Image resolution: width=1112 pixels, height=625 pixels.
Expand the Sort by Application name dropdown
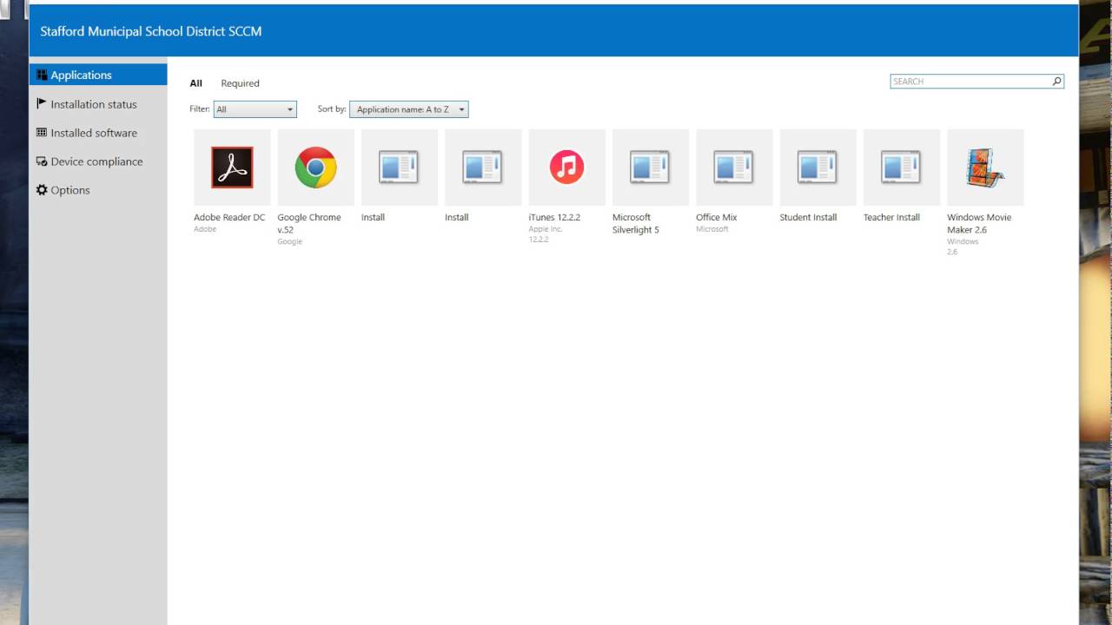409,109
